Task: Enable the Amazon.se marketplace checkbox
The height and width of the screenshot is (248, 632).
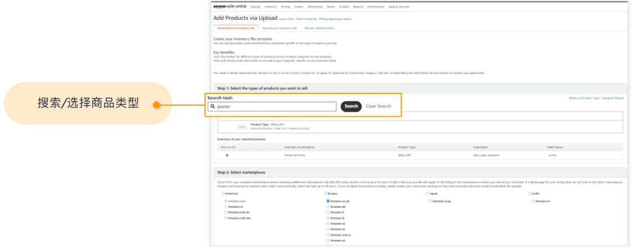Action: (328, 240)
